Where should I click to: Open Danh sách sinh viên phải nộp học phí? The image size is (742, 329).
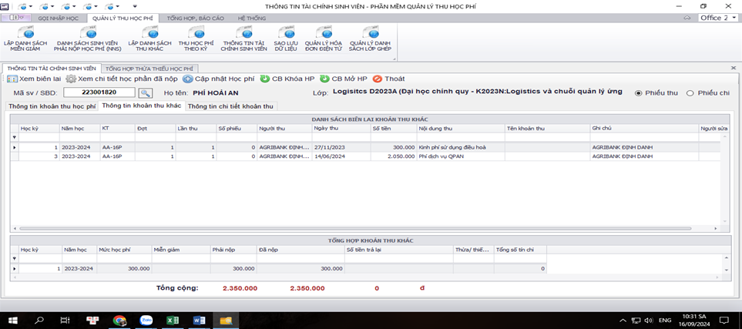(x=87, y=39)
